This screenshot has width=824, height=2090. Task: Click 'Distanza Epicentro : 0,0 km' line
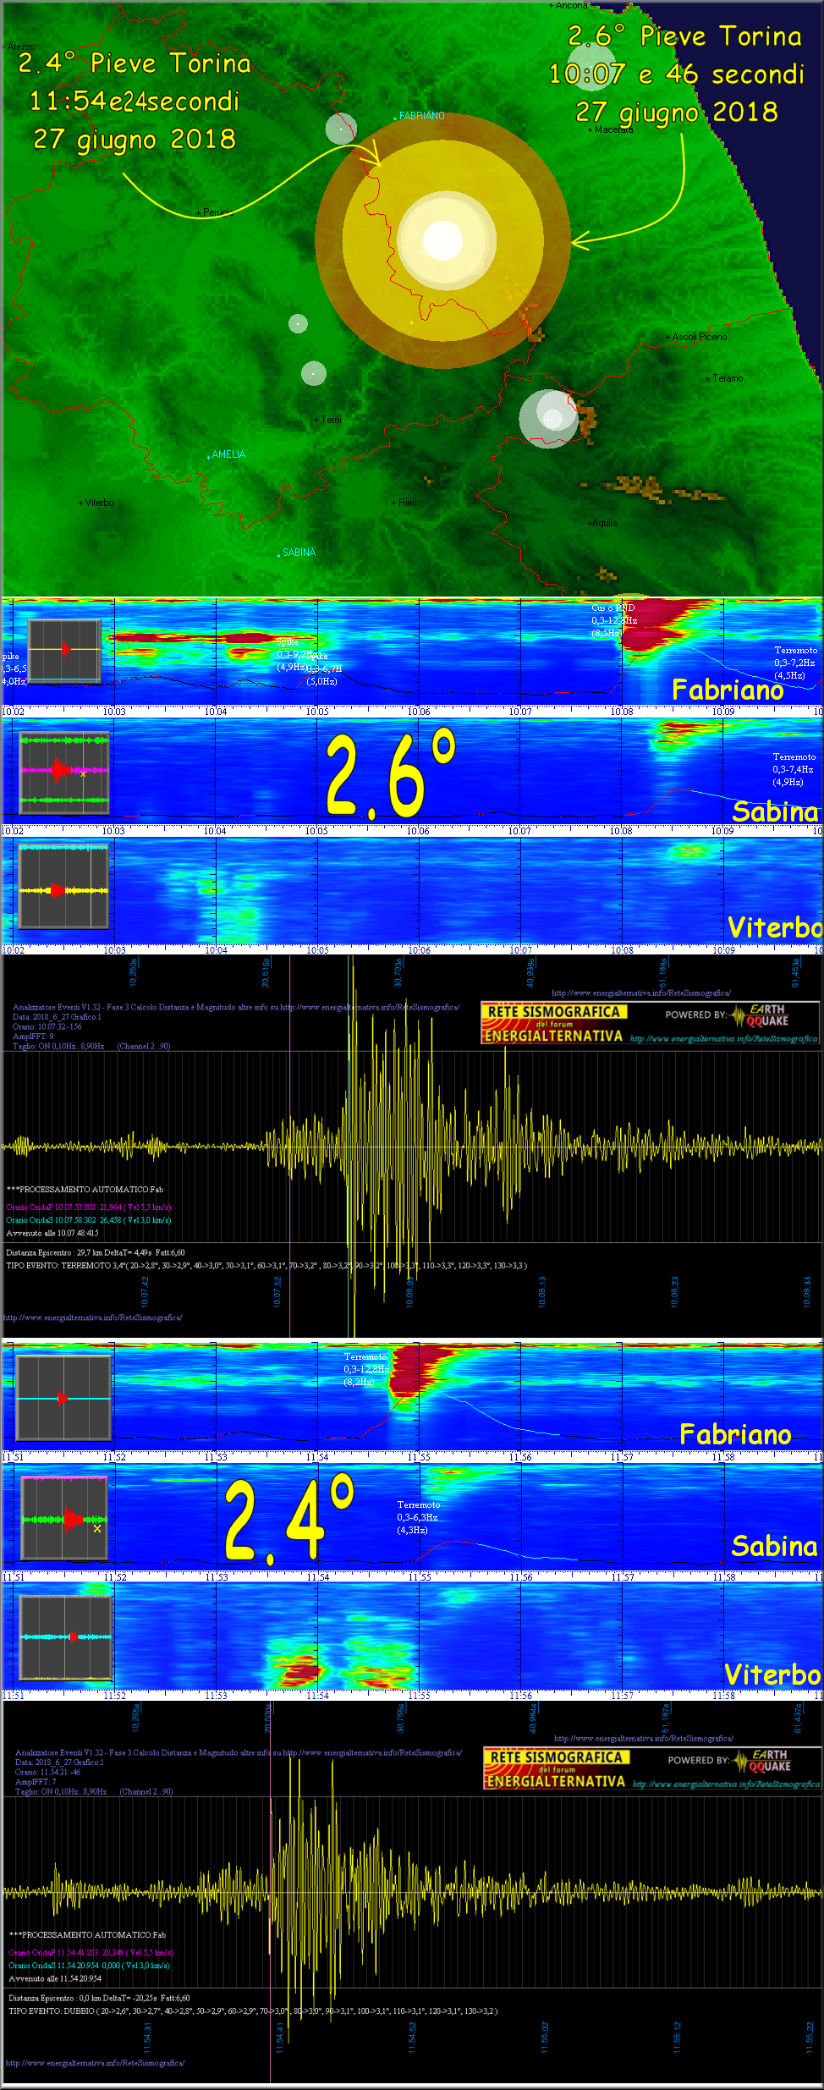pyautogui.click(x=100, y=1998)
